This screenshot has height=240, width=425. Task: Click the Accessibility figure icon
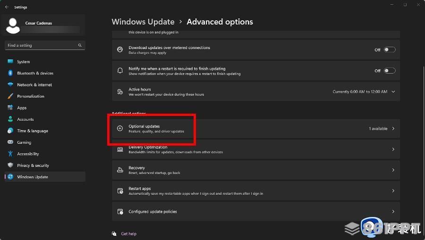pos(10,154)
